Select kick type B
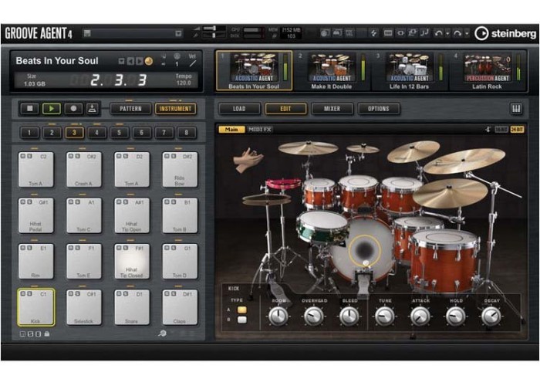Screen dimensions: 540x386 coord(242,320)
